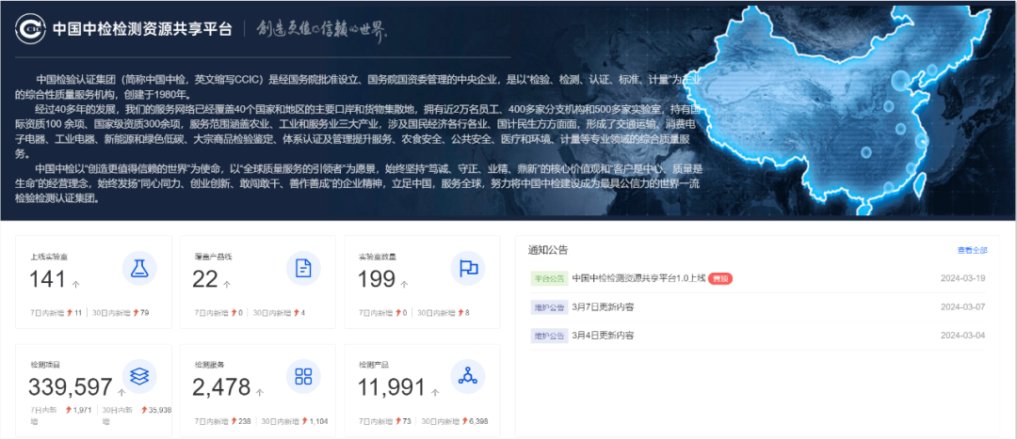Image resolution: width=1017 pixels, height=439 pixels.
Task: Click the flag icon on 实验室数量 card
Action: [x=468, y=269]
